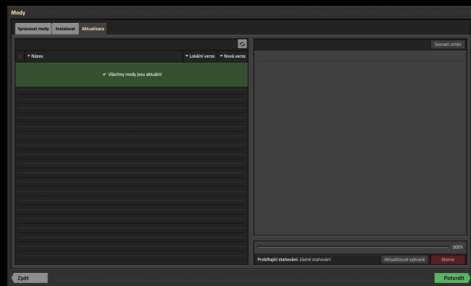Open the Instalovat tab

tap(65, 29)
